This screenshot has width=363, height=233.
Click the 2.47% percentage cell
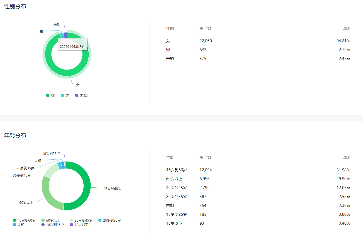pos(344,59)
